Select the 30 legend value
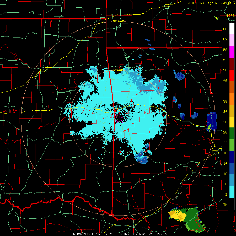 pos(225,122)
